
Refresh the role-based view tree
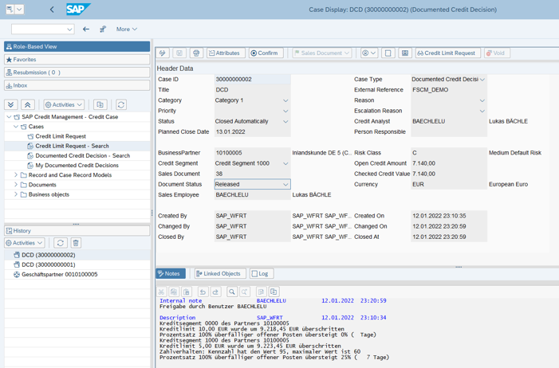pos(121,104)
